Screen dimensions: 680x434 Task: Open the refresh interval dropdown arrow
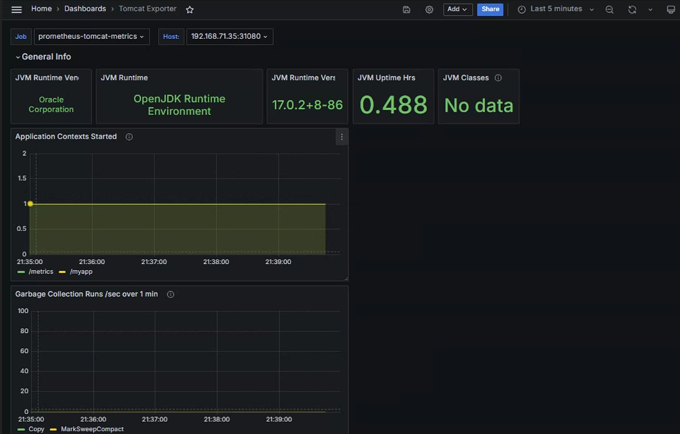click(650, 9)
